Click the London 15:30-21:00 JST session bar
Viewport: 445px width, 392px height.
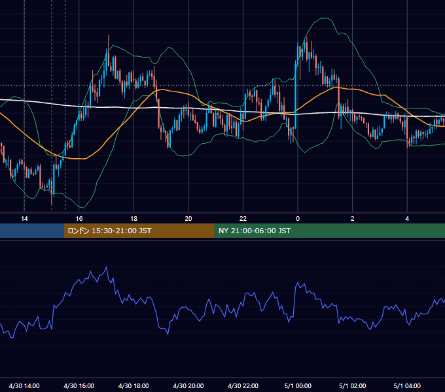point(139,231)
